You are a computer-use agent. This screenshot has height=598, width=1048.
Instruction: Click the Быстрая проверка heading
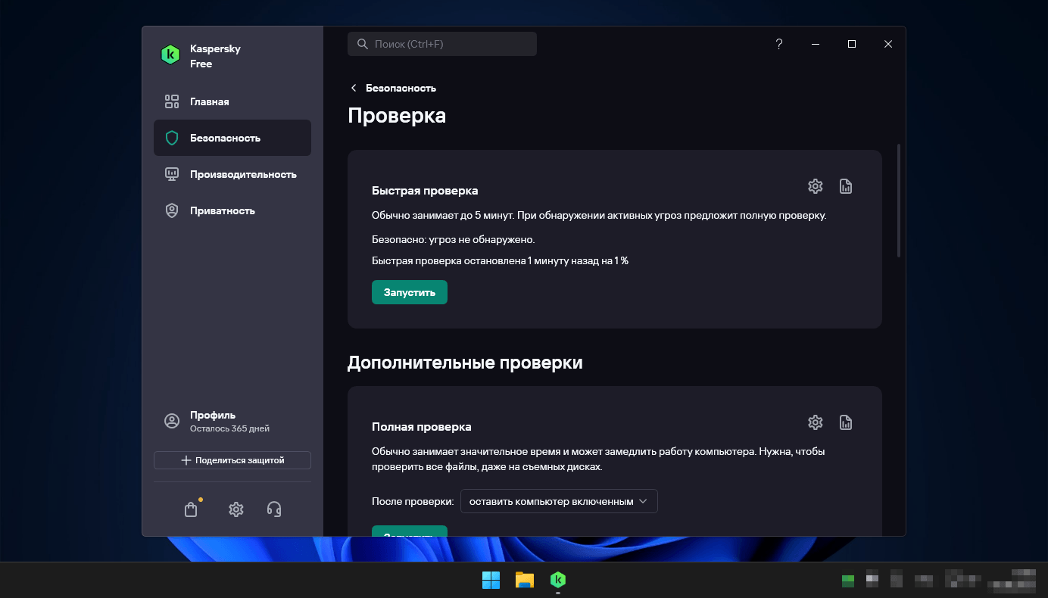(x=425, y=191)
